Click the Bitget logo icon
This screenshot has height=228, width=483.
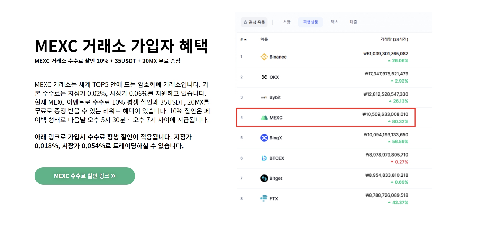(x=264, y=178)
